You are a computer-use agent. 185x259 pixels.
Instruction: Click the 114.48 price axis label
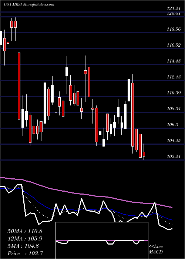pos(174,61)
